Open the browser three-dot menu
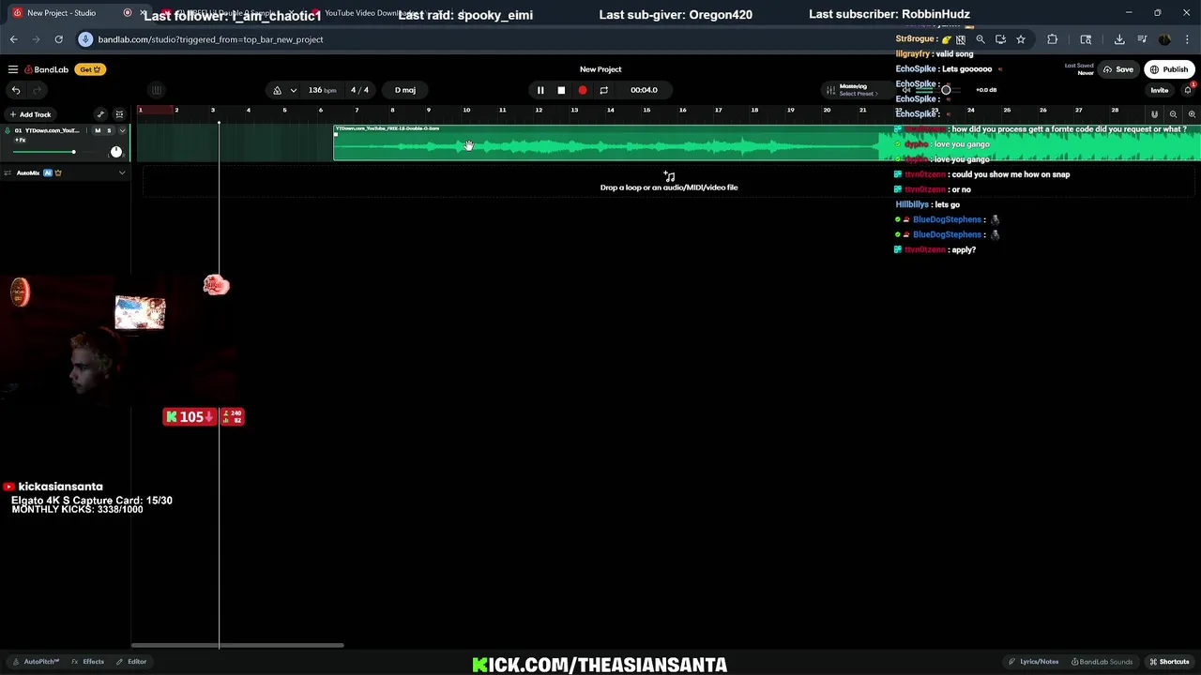 [x=1188, y=39]
